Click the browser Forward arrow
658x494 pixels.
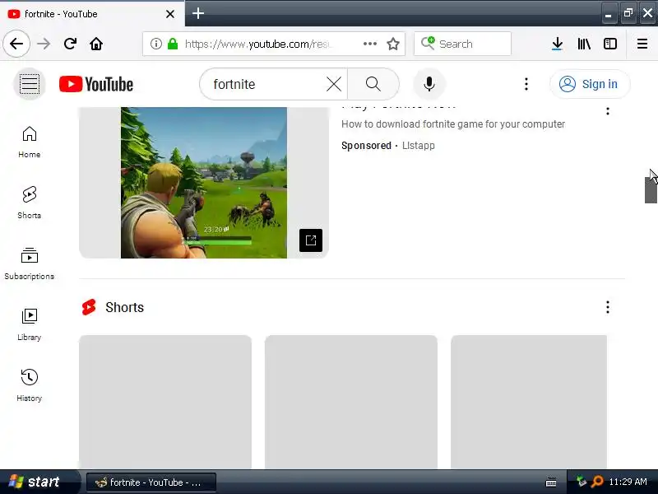(x=44, y=44)
